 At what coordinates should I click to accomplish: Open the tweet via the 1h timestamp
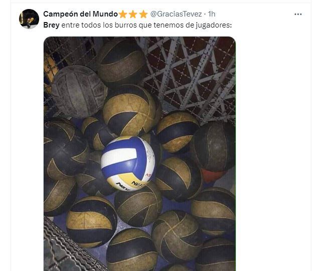click(x=212, y=14)
